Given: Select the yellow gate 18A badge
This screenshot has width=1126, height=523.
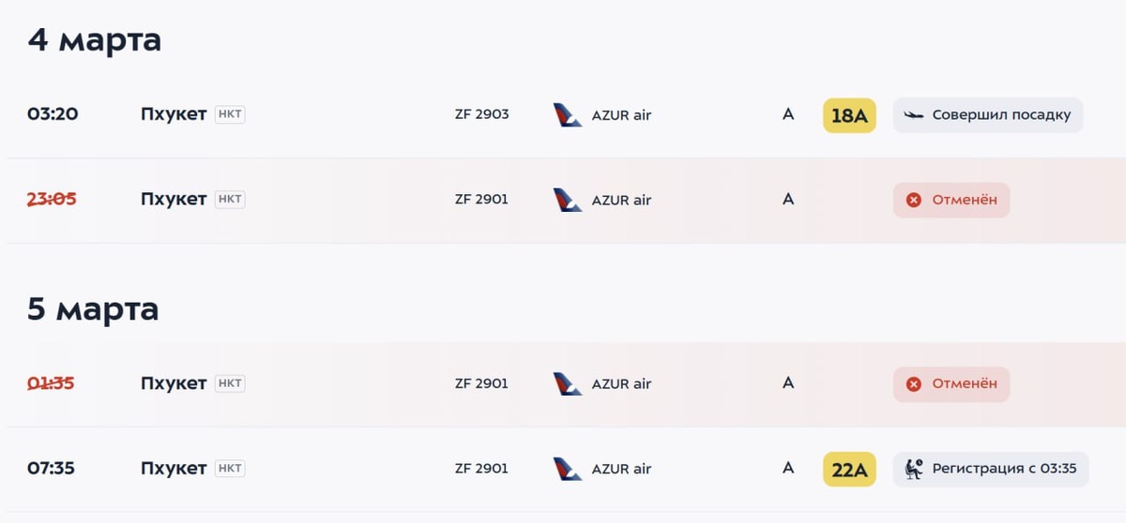Looking at the screenshot, I should 849,115.
